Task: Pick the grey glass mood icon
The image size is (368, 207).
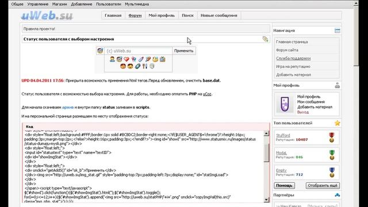Action: (152, 66)
